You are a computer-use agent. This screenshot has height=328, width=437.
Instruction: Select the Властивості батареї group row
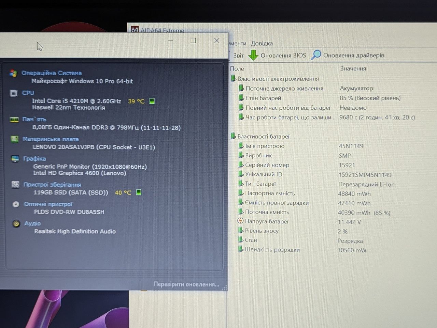260,136
